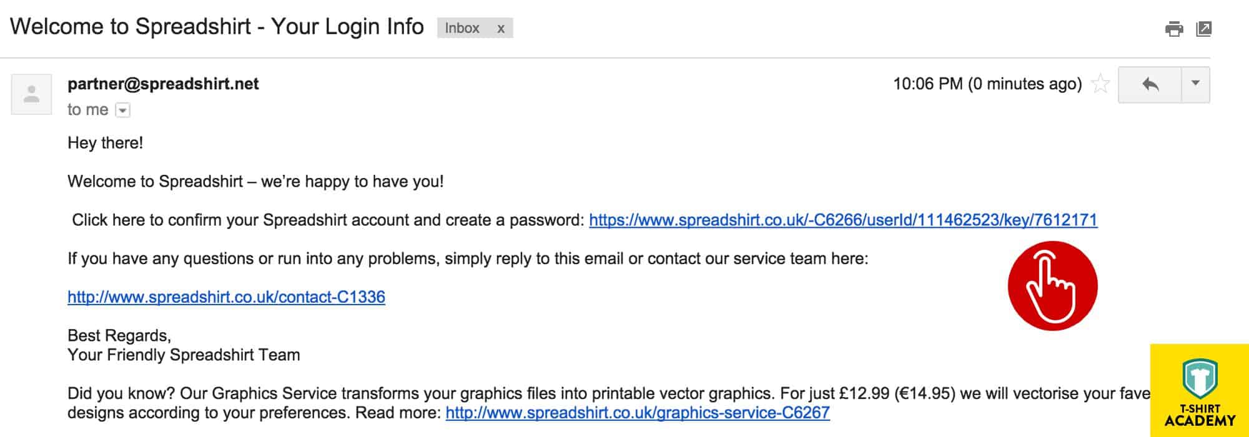Open the email in a new window
This screenshot has height=437, width=1249.
click(x=1203, y=29)
